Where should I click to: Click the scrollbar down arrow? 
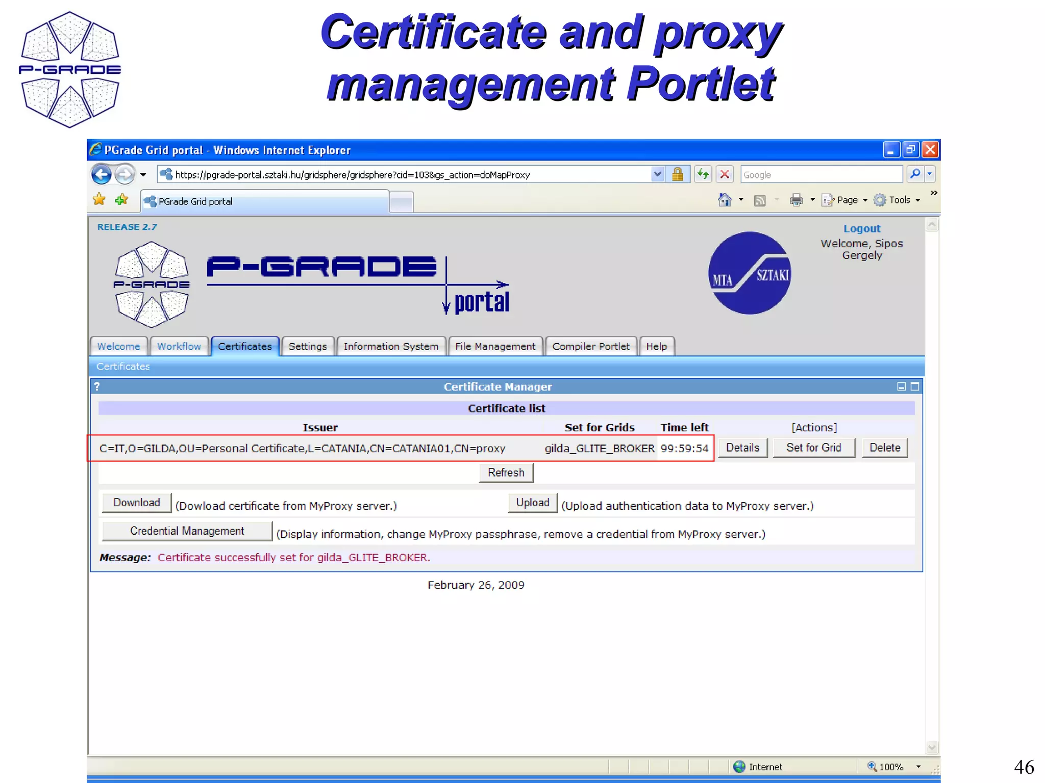pos(932,748)
